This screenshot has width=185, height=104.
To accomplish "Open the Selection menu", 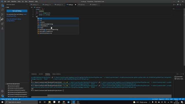I will [14, 1].
